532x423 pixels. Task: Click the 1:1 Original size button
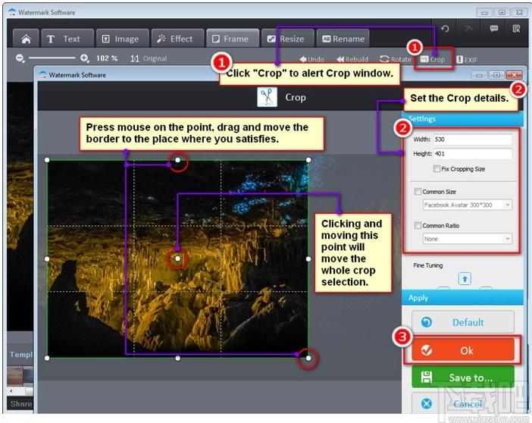[x=149, y=58]
